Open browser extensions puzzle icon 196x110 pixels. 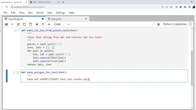pos(185,7)
